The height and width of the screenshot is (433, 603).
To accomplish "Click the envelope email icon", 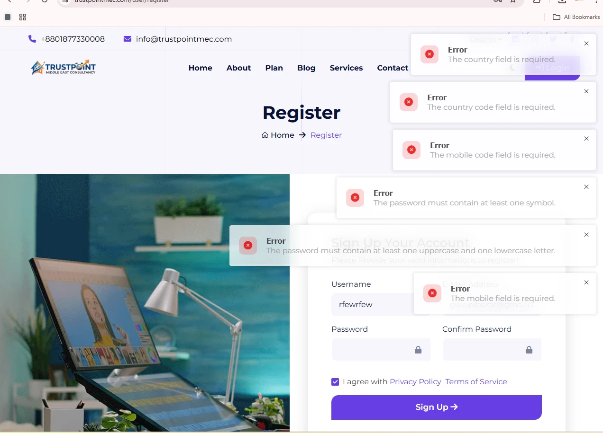I will pyautogui.click(x=128, y=39).
